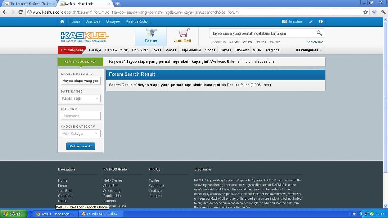Open Search Tips link
The width and height of the screenshot is (388, 218).
pos(315,42)
